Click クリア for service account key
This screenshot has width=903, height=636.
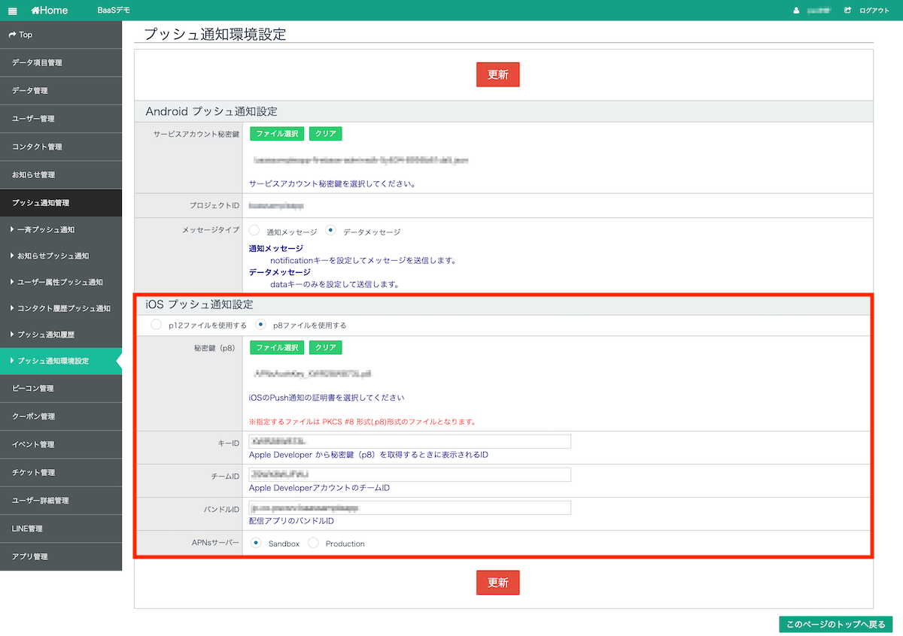click(325, 134)
